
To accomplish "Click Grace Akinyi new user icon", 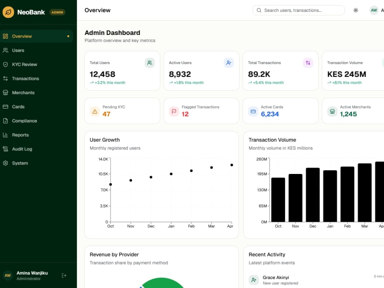I will [254, 280].
